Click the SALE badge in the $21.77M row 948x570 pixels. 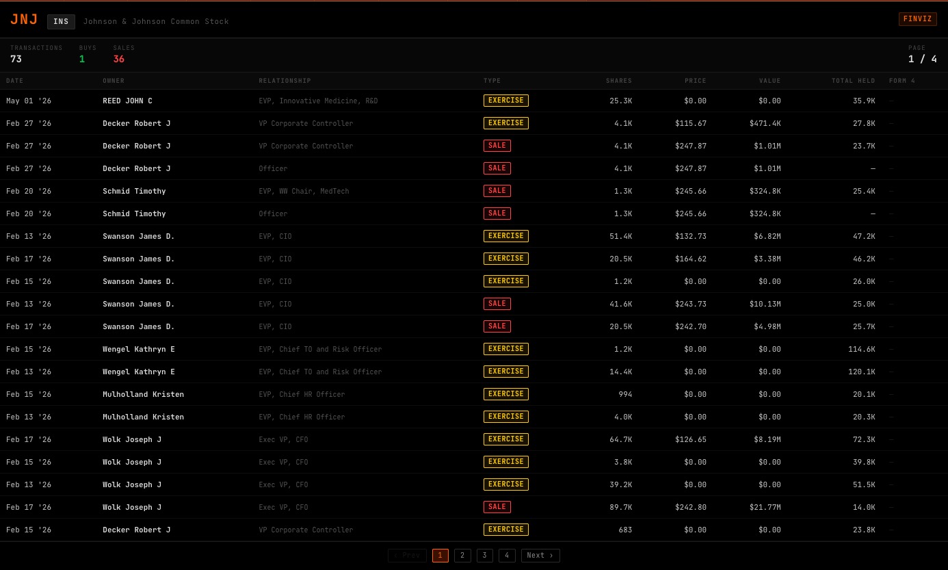pos(497,507)
